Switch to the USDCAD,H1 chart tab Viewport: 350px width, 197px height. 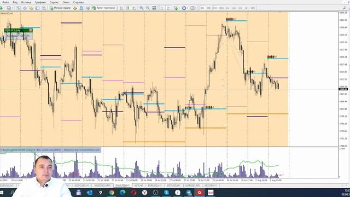pos(82,186)
